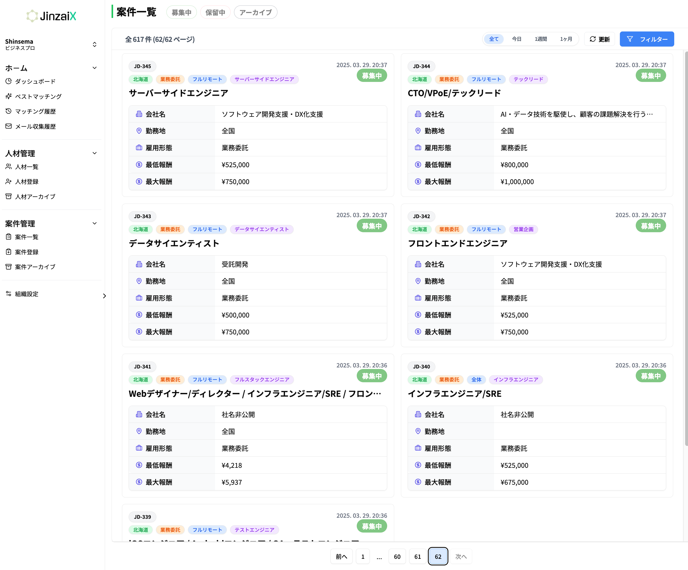Open job card データサイエンティスト title

[174, 243]
